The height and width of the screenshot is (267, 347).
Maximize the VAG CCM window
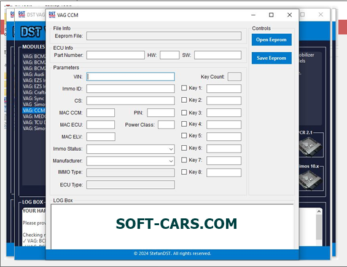tap(271, 15)
